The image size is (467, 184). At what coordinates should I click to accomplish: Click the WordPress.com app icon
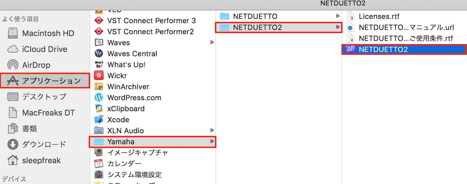tap(99, 97)
